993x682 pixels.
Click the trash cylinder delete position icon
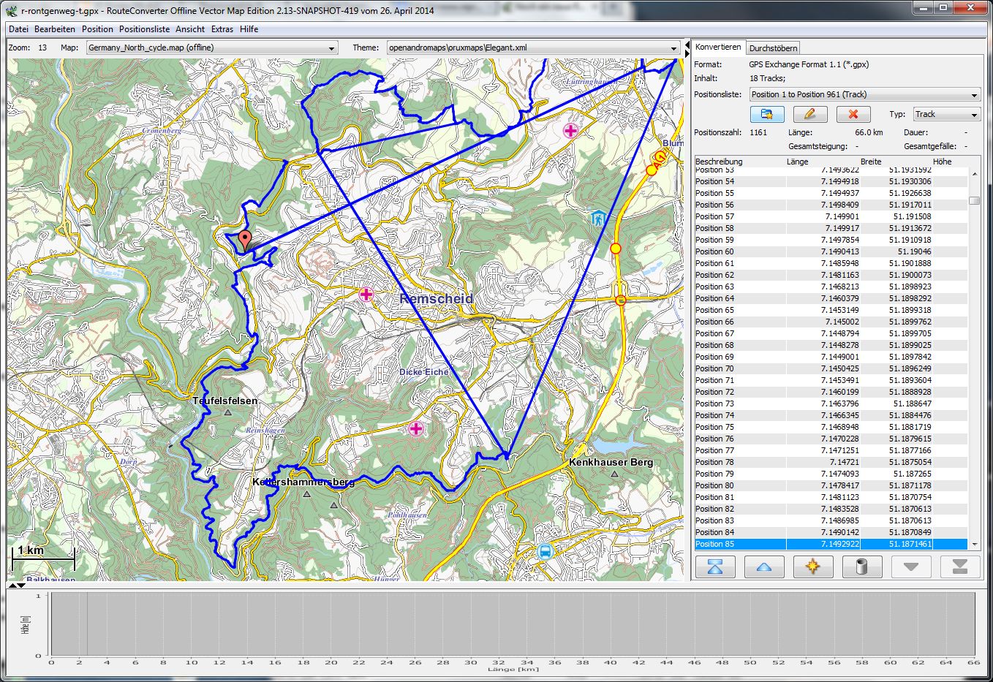click(x=861, y=567)
